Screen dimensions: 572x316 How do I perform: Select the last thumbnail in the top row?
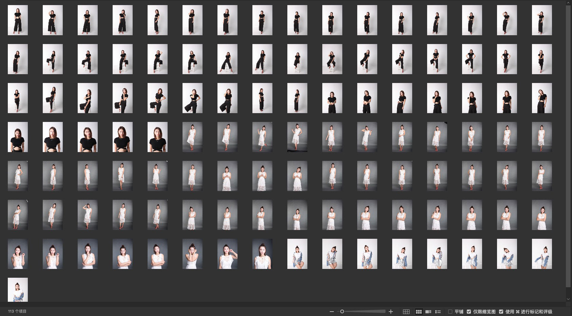tap(542, 20)
